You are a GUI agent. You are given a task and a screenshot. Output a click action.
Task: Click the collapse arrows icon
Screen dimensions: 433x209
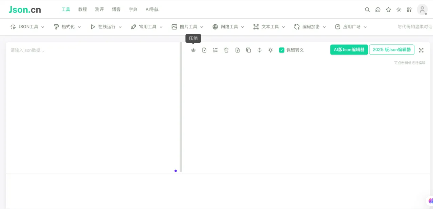(x=259, y=50)
